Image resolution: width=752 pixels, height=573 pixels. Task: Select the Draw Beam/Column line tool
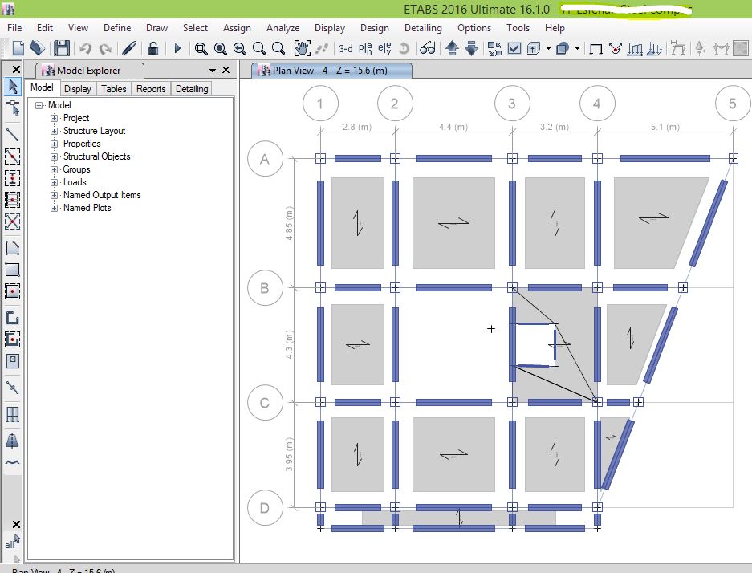click(x=13, y=135)
